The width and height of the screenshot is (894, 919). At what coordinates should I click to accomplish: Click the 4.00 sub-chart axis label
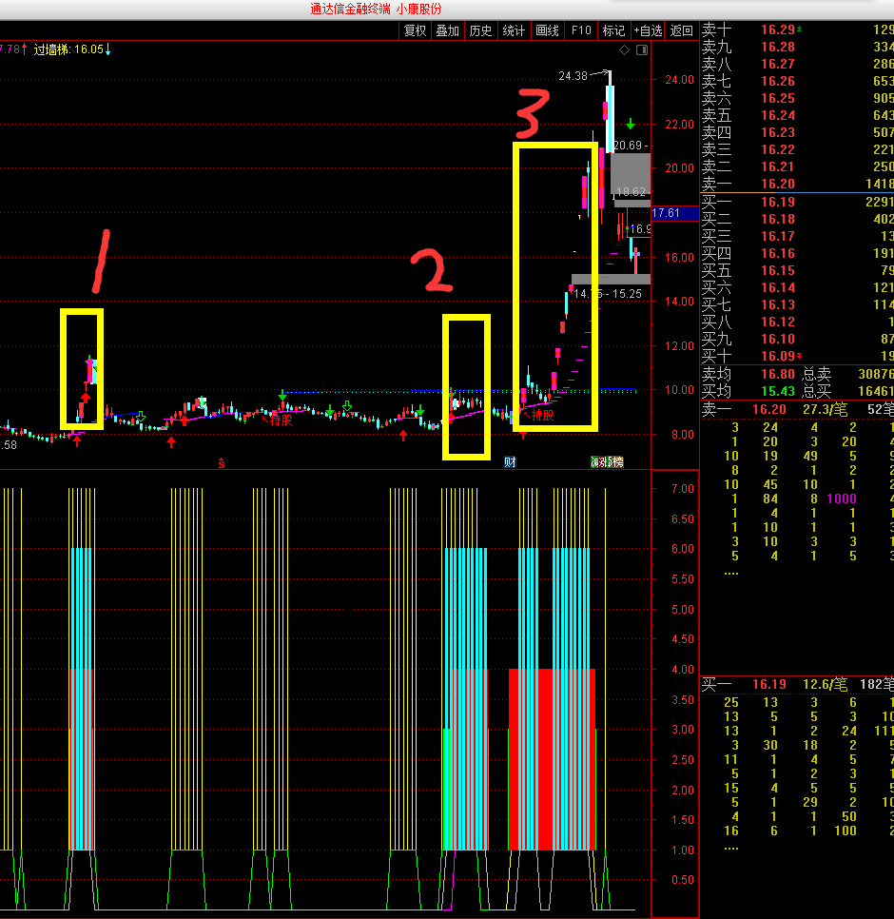(683, 670)
